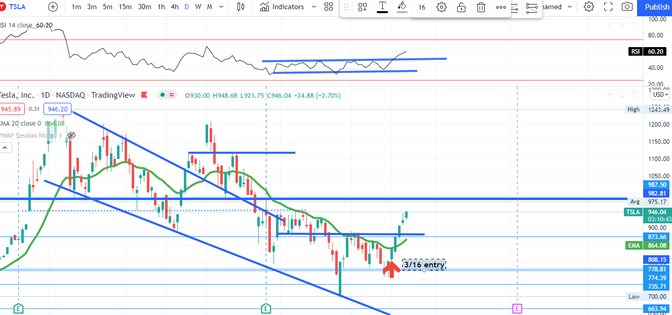This screenshot has height=315, width=672.
Task: Delete RSI pane with X icon
Action: 622,24
